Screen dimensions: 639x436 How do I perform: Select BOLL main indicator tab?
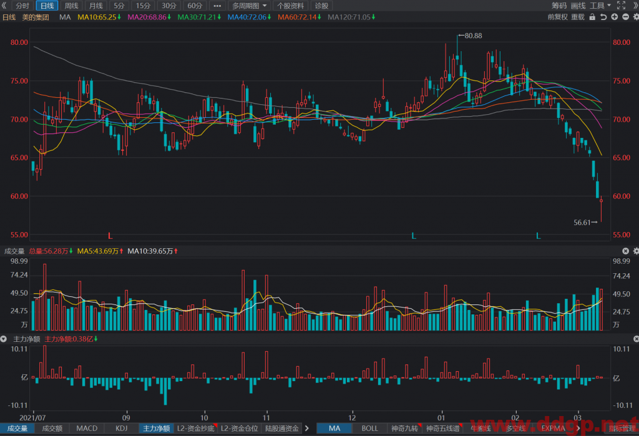369,429
